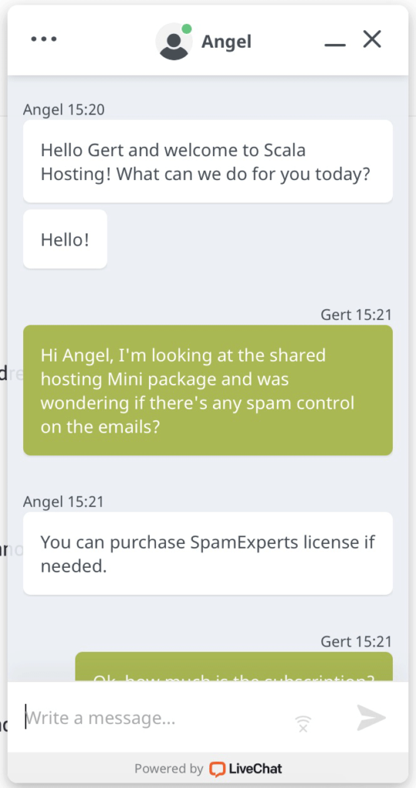Open the Powered by LiveChat link
Screen dimensions: 416x788
tap(208, 769)
